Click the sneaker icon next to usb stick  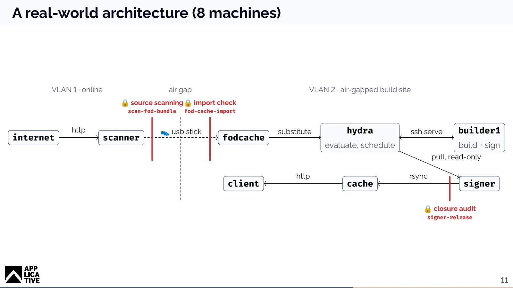click(165, 132)
